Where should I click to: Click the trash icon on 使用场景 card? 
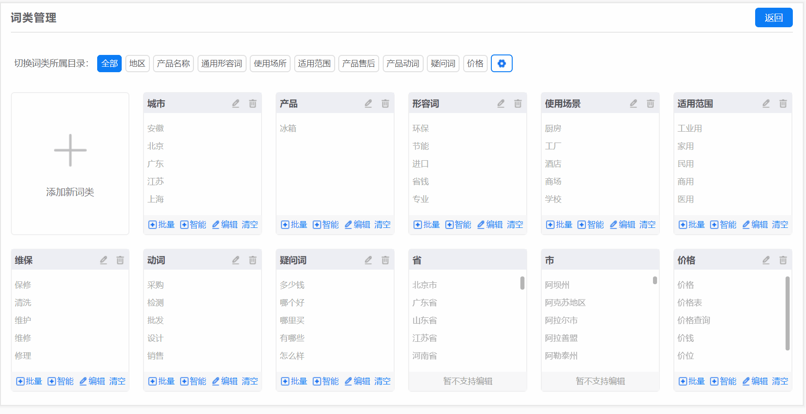point(650,103)
